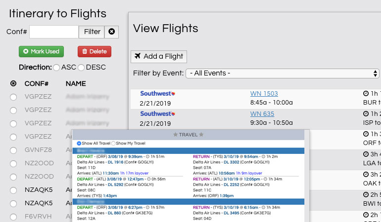Open the Filter by Event dropdown

(282, 74)
